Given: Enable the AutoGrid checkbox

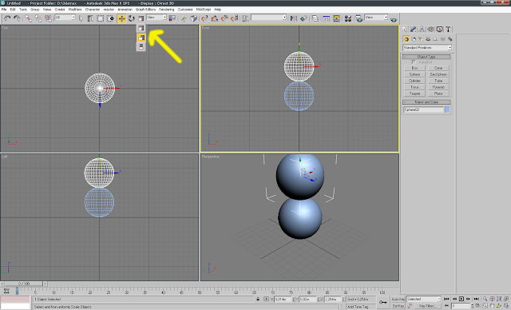Looking at the screenshot, I should 414,62.
